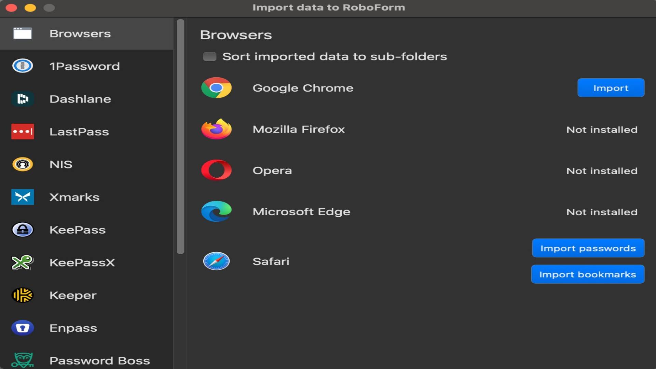Click the Safari compass icon
This screenshot has width=656, height=369.
coord(216,261)
